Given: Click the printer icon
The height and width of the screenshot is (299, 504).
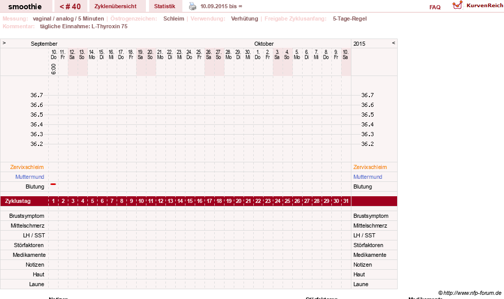Looking at the screenshot, I should click(x=193, y=6).
